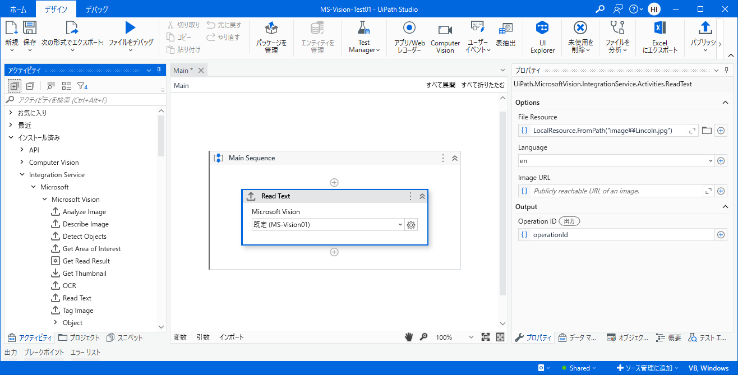Add activity with plus above Read Text

point(334,182)
